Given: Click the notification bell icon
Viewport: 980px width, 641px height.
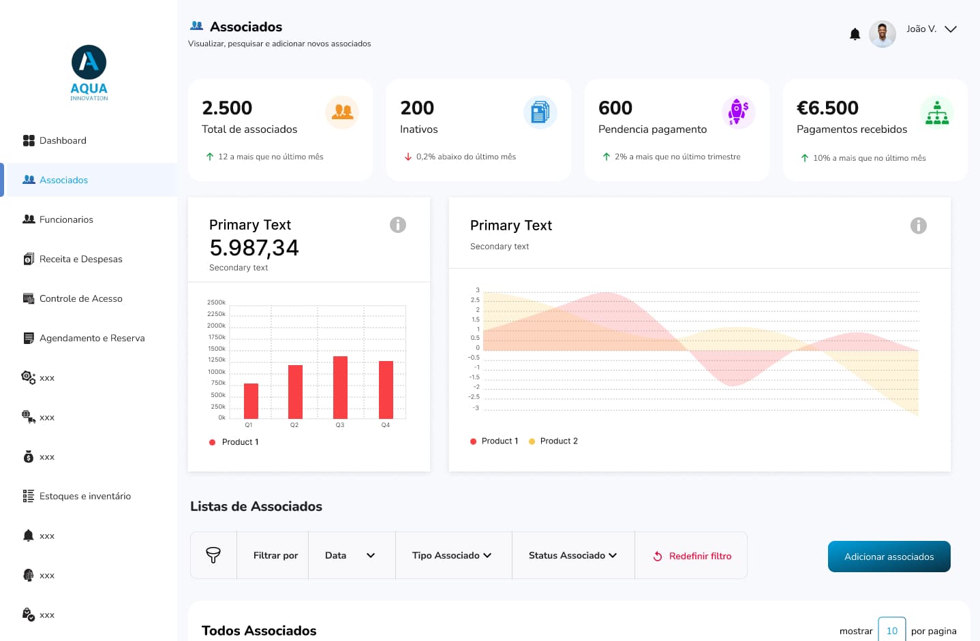Looking at the screenshot, I should 855,34.
